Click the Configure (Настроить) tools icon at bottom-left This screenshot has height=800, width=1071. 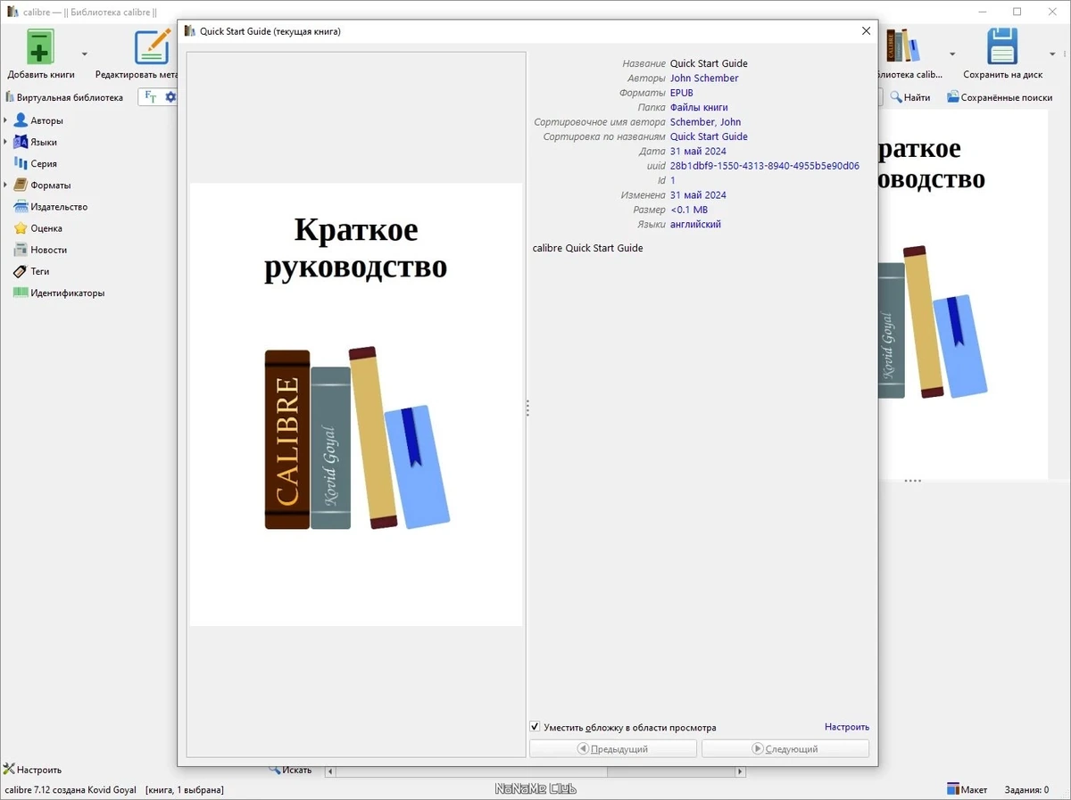10,769
